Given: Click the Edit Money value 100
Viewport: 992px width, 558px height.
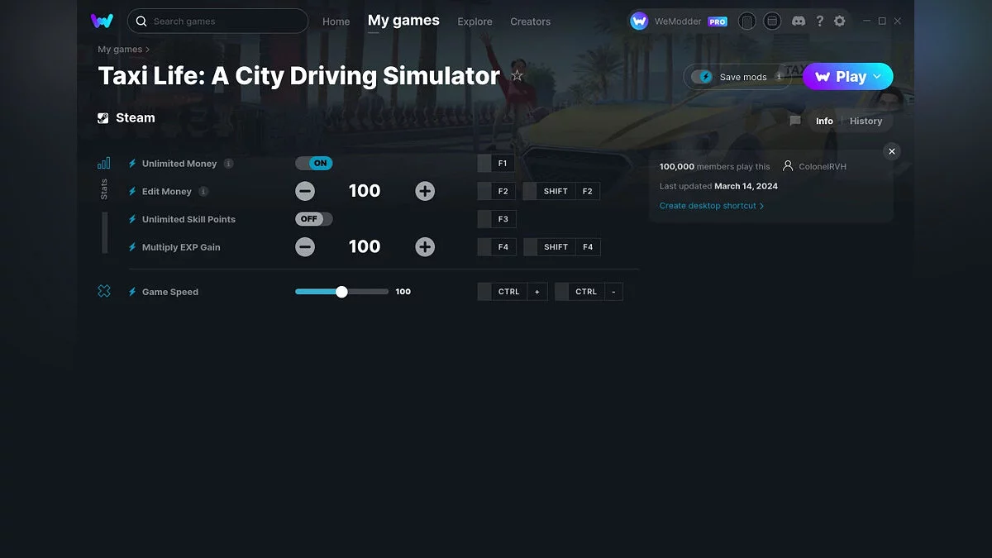Looking at the screenshot, I should click(x=365, y=191).
